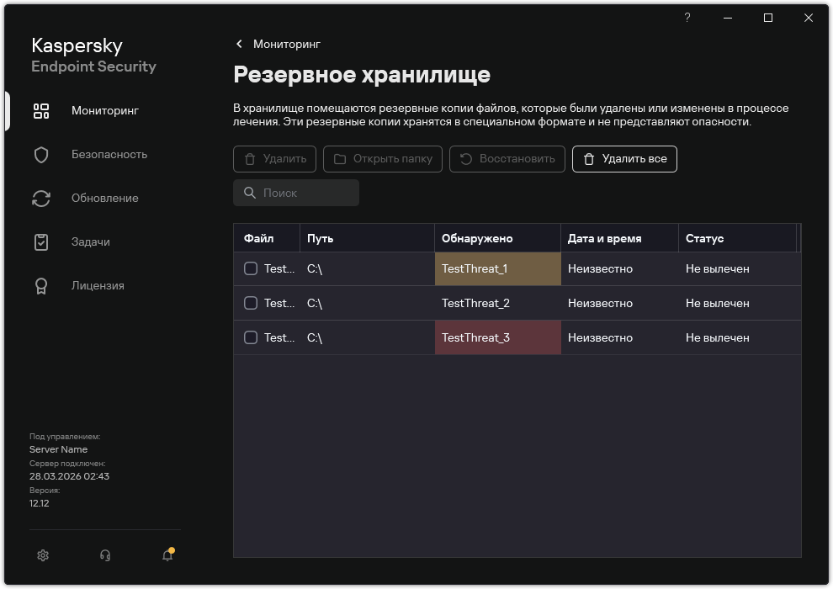Click the version number 12.12

pyautogui.click(x=40, y=503)
